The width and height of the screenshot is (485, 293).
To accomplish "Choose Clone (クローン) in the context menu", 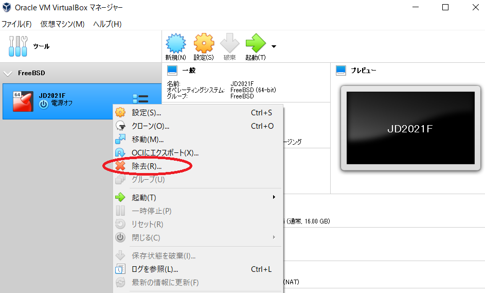I will pyautogui.click(x=150, y=126).
